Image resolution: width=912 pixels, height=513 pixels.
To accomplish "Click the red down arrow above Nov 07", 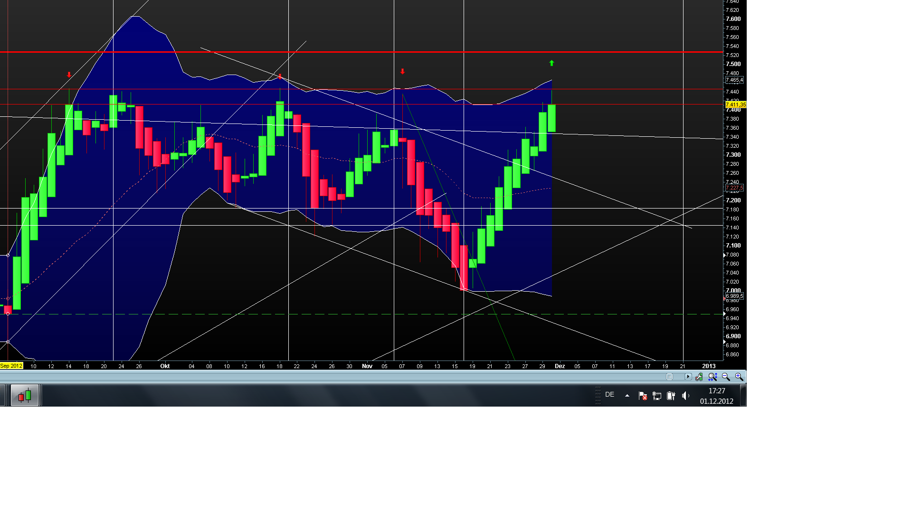I will pos(402,72).
